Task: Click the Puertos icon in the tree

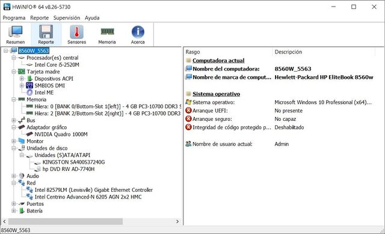Action: (x=22, y=204)
